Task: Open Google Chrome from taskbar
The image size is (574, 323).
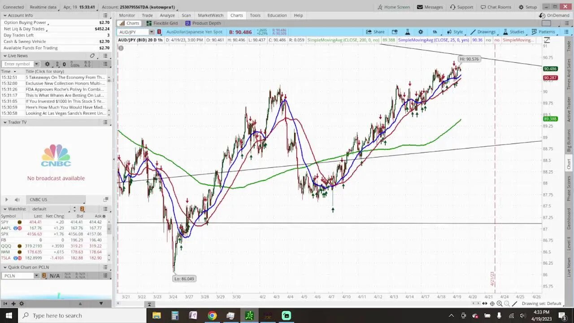Action: click(x=212, y=315)
